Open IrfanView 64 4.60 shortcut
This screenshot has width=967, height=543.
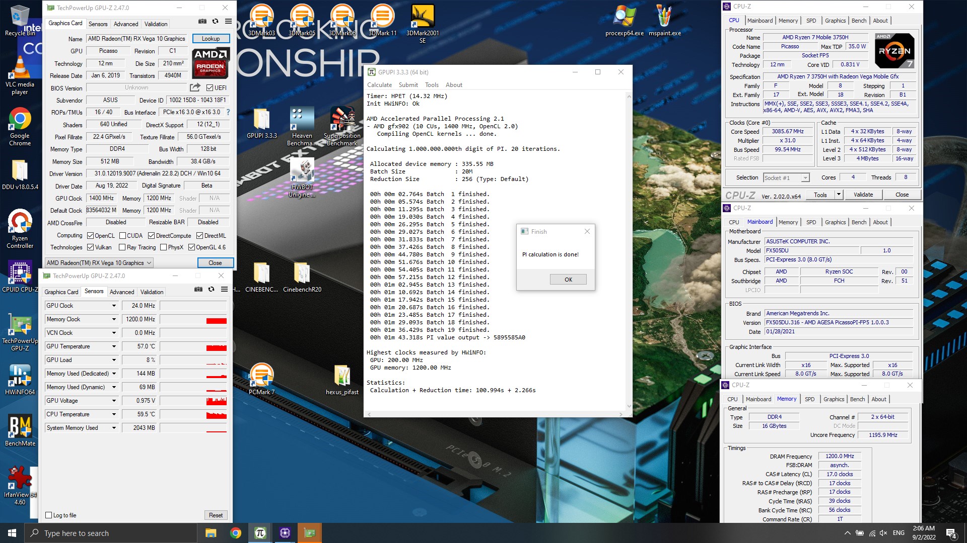pyautogui.click(x=20, y=486)
